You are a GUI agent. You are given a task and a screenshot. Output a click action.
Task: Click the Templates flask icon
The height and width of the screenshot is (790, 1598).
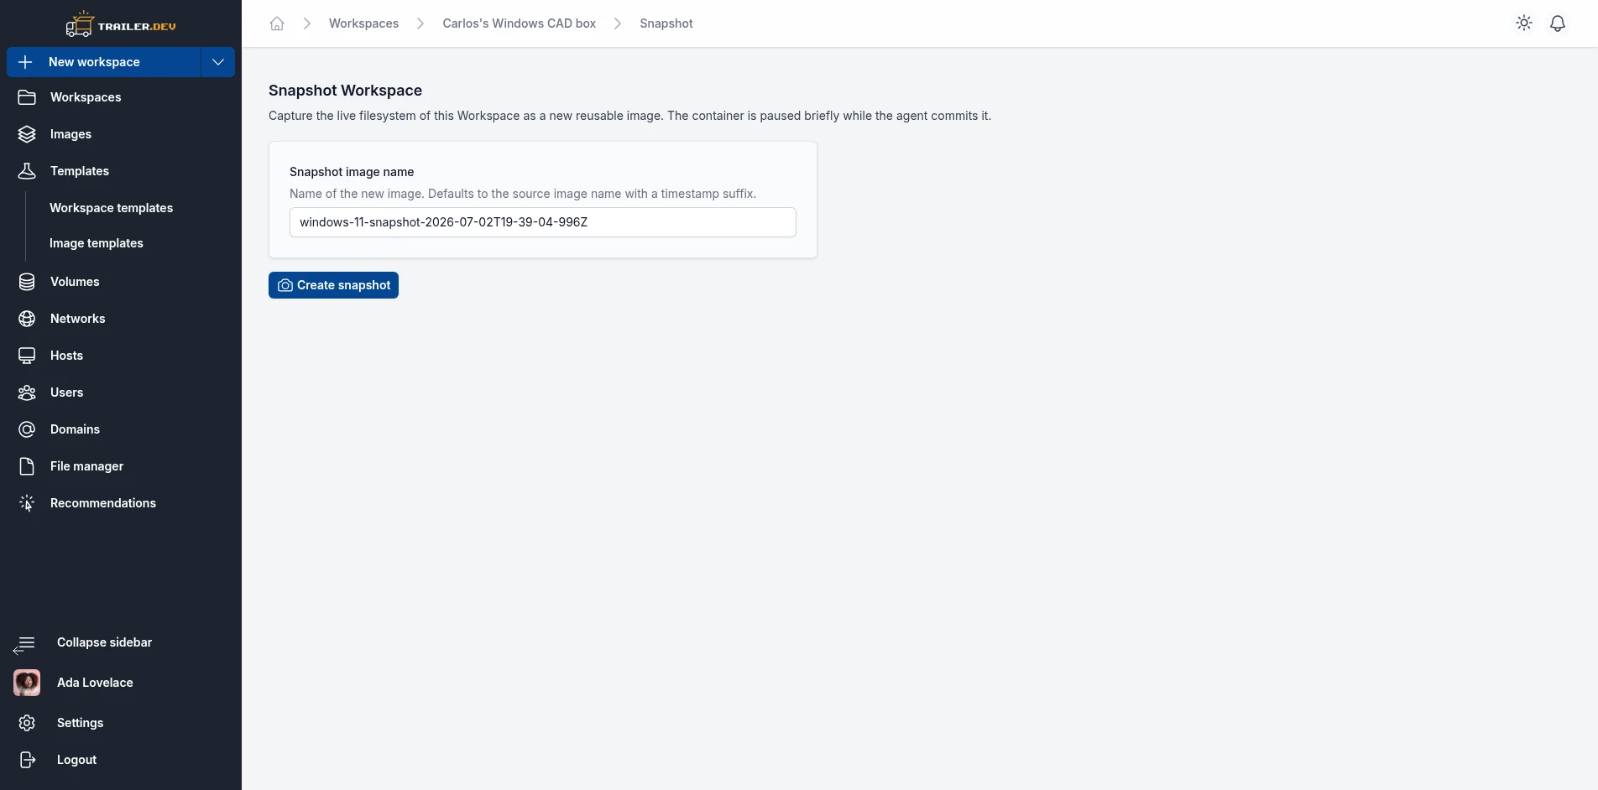tap(27, 171)
